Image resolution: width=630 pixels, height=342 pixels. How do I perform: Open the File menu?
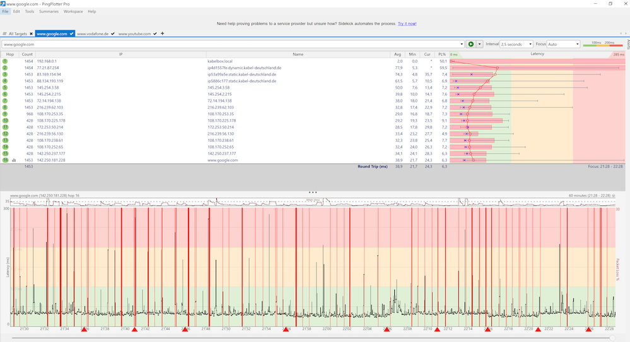(5, 11)
